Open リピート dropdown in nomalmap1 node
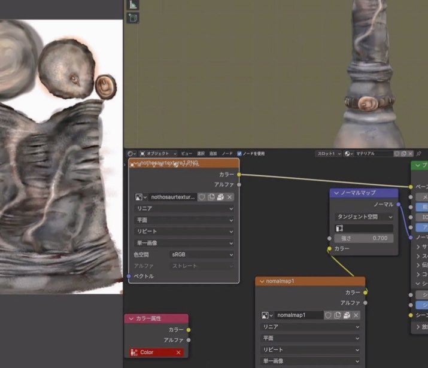Viewport: 428px width, 368px height. click(310, 349)
